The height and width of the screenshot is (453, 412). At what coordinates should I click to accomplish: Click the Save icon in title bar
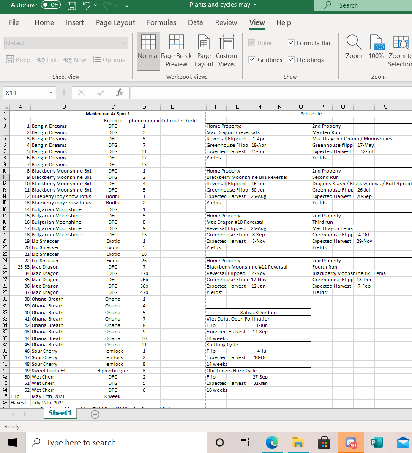[71, 5]
